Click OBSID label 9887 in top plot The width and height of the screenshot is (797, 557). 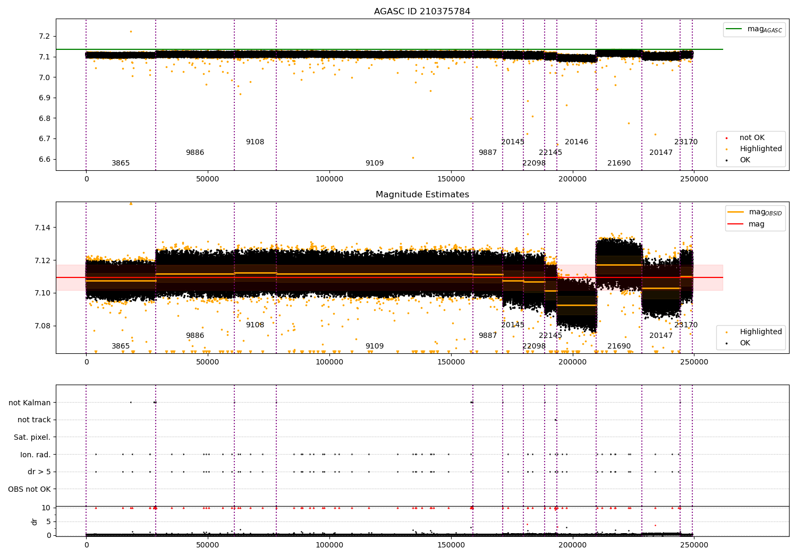[x=488, y=153]
